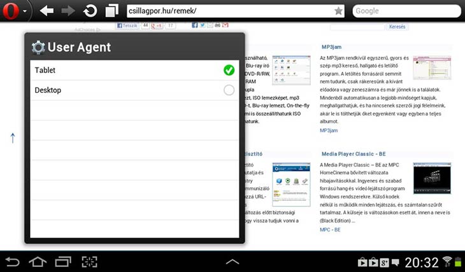Expand the mini apps tray up-arrow
The image size is (465, 272).
pyautogui.click(x=232, y=262)
